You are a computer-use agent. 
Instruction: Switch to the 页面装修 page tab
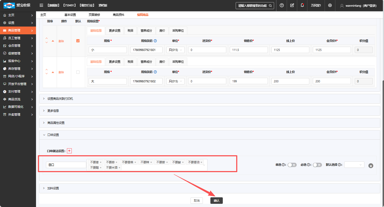(94, 15)
